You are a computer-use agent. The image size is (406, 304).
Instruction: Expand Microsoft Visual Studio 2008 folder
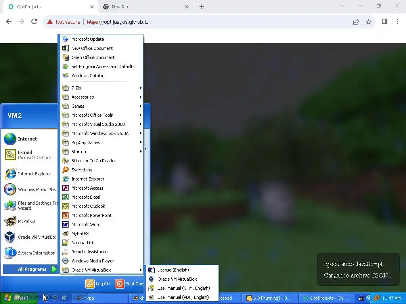pyautogui.click(x=101, y=124)
